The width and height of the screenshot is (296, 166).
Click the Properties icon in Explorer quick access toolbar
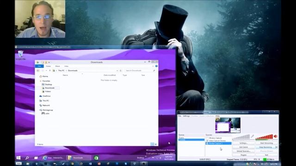pos(43,62)
